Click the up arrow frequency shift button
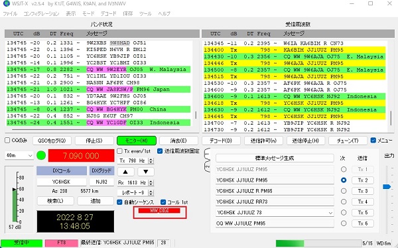This screenshot has width=398, height=248. click(125, 172)
